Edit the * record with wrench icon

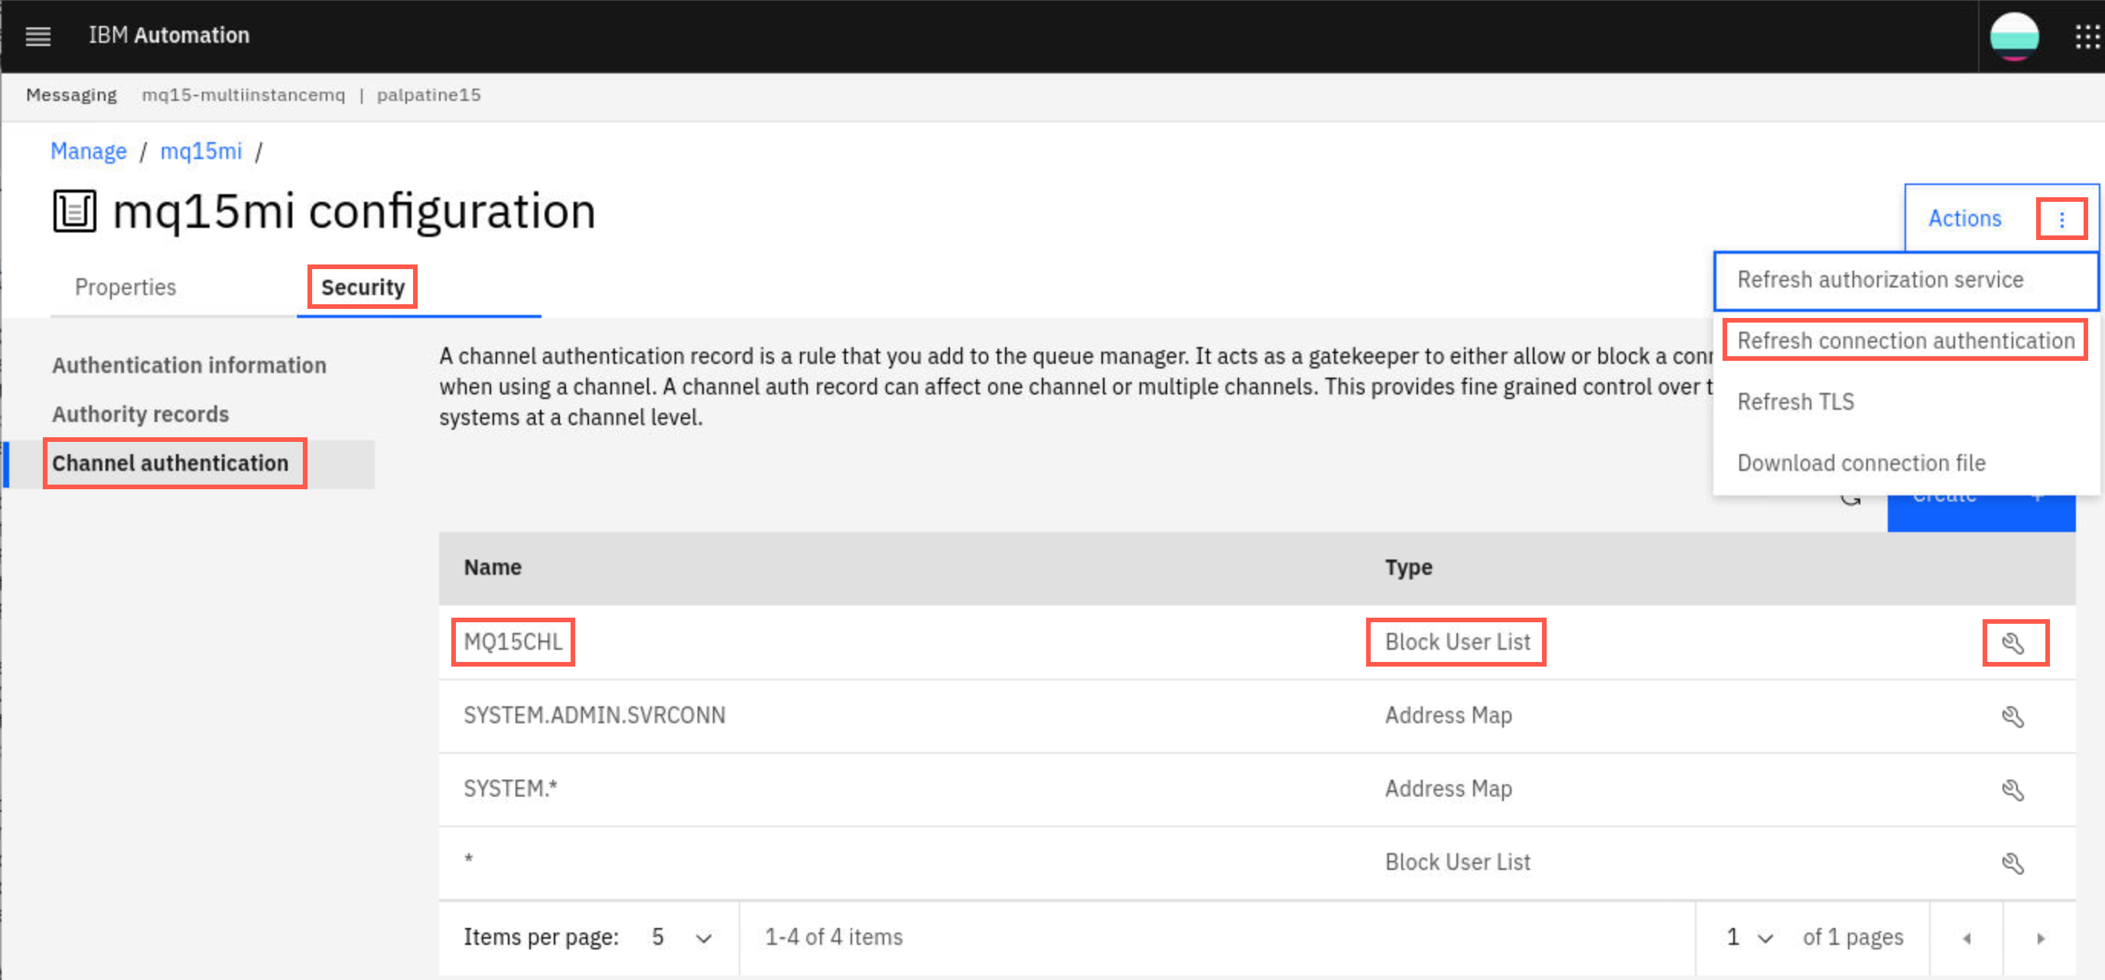(x=2012, y=863)
